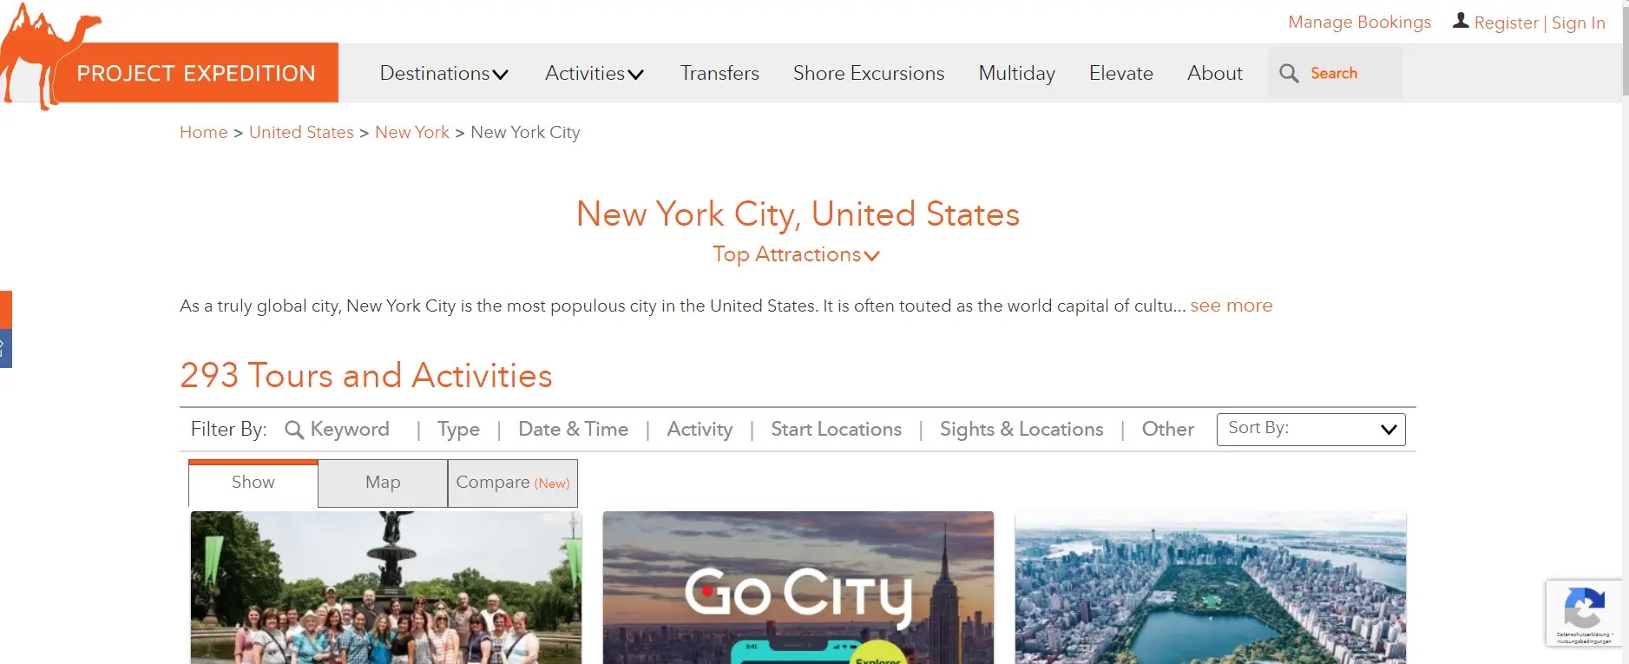Click the page vertical scrollbar
The image size is (1629, 664).
coord(1626,52)
